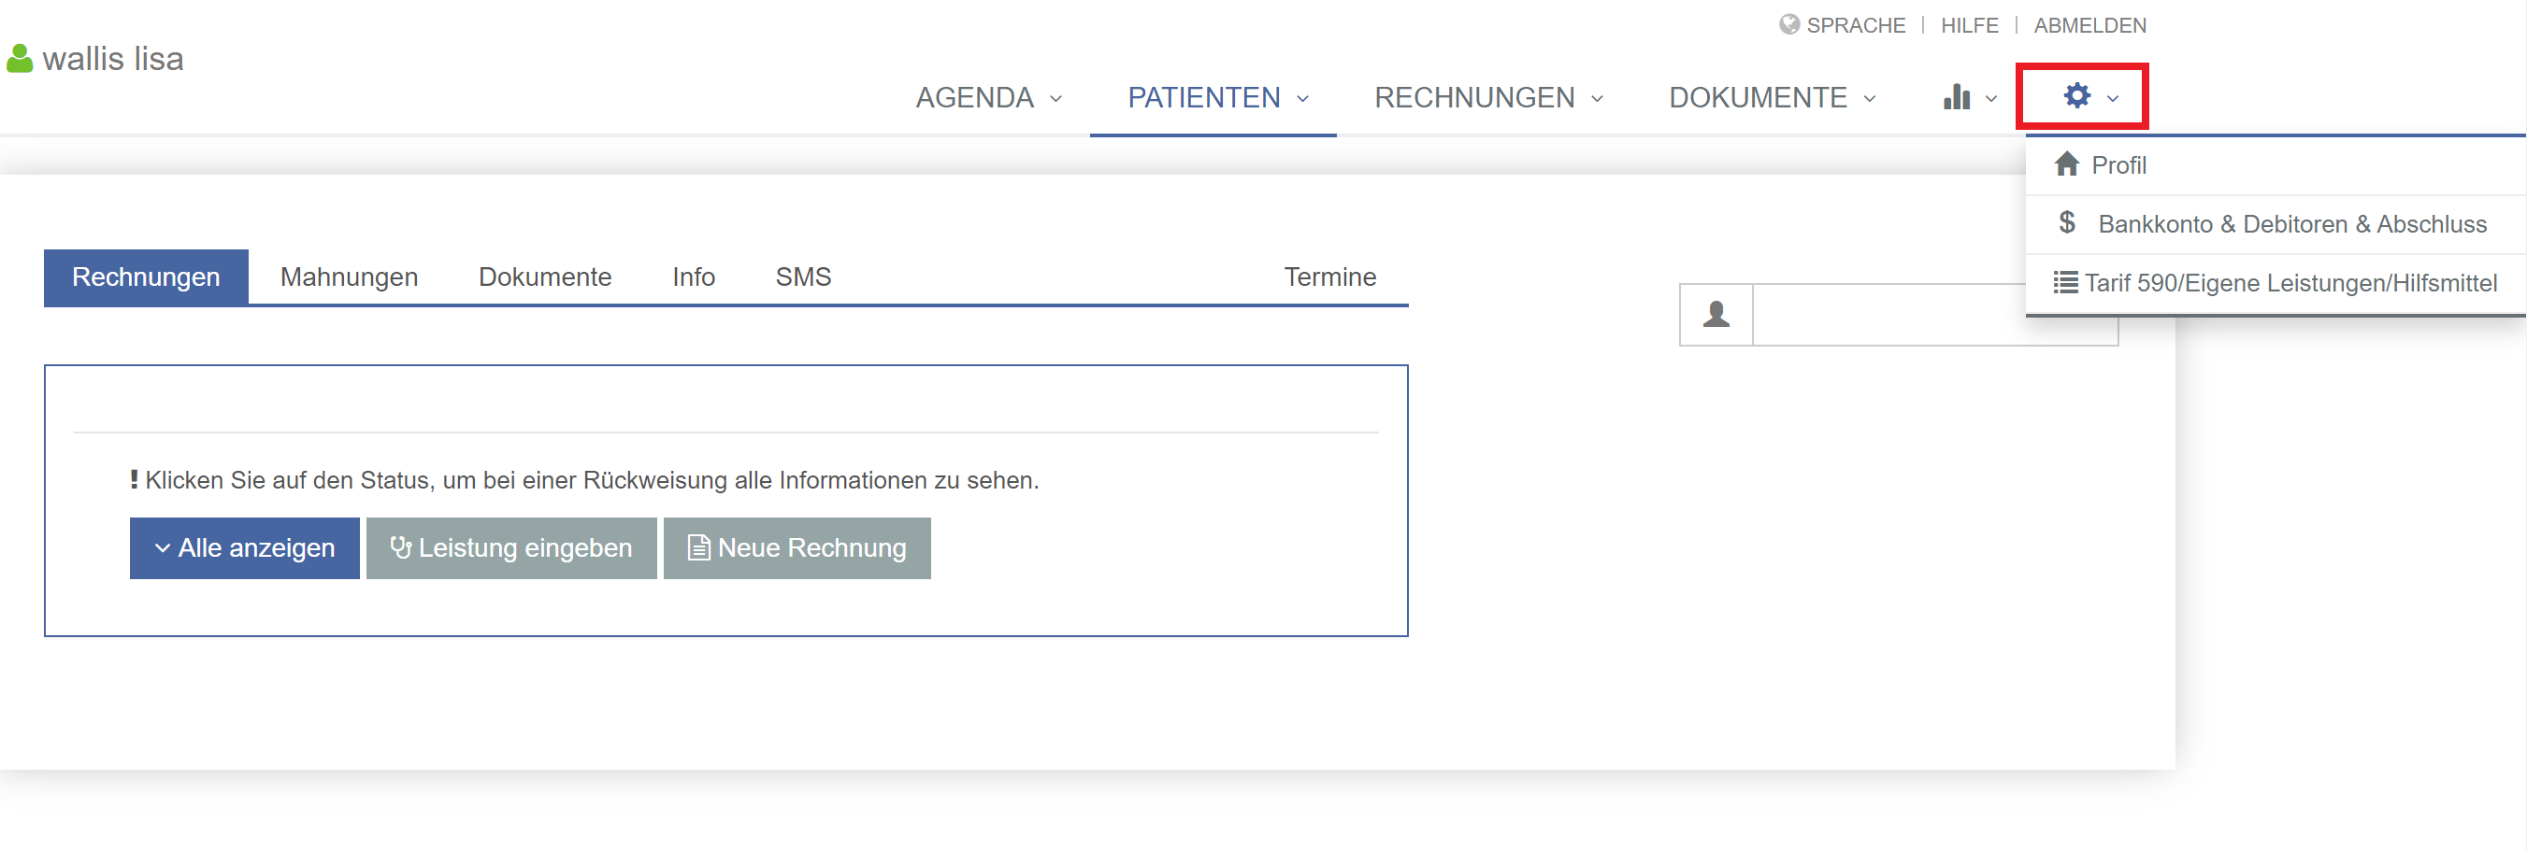Click the arrow next to the chart icon
This screenshot has width=2527, height=851.
(1991, 99)
